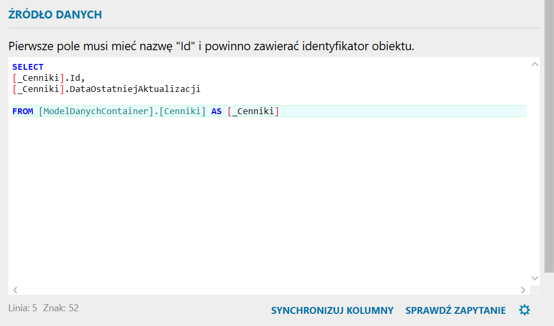
Task: Click the editor scroll-down arrow
Action: pos(534,278)
